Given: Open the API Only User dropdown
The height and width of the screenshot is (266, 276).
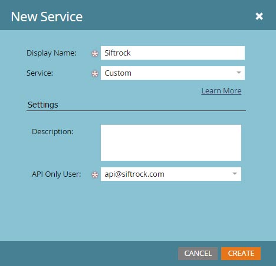Looking at the screenshot, I should (171, 174).
